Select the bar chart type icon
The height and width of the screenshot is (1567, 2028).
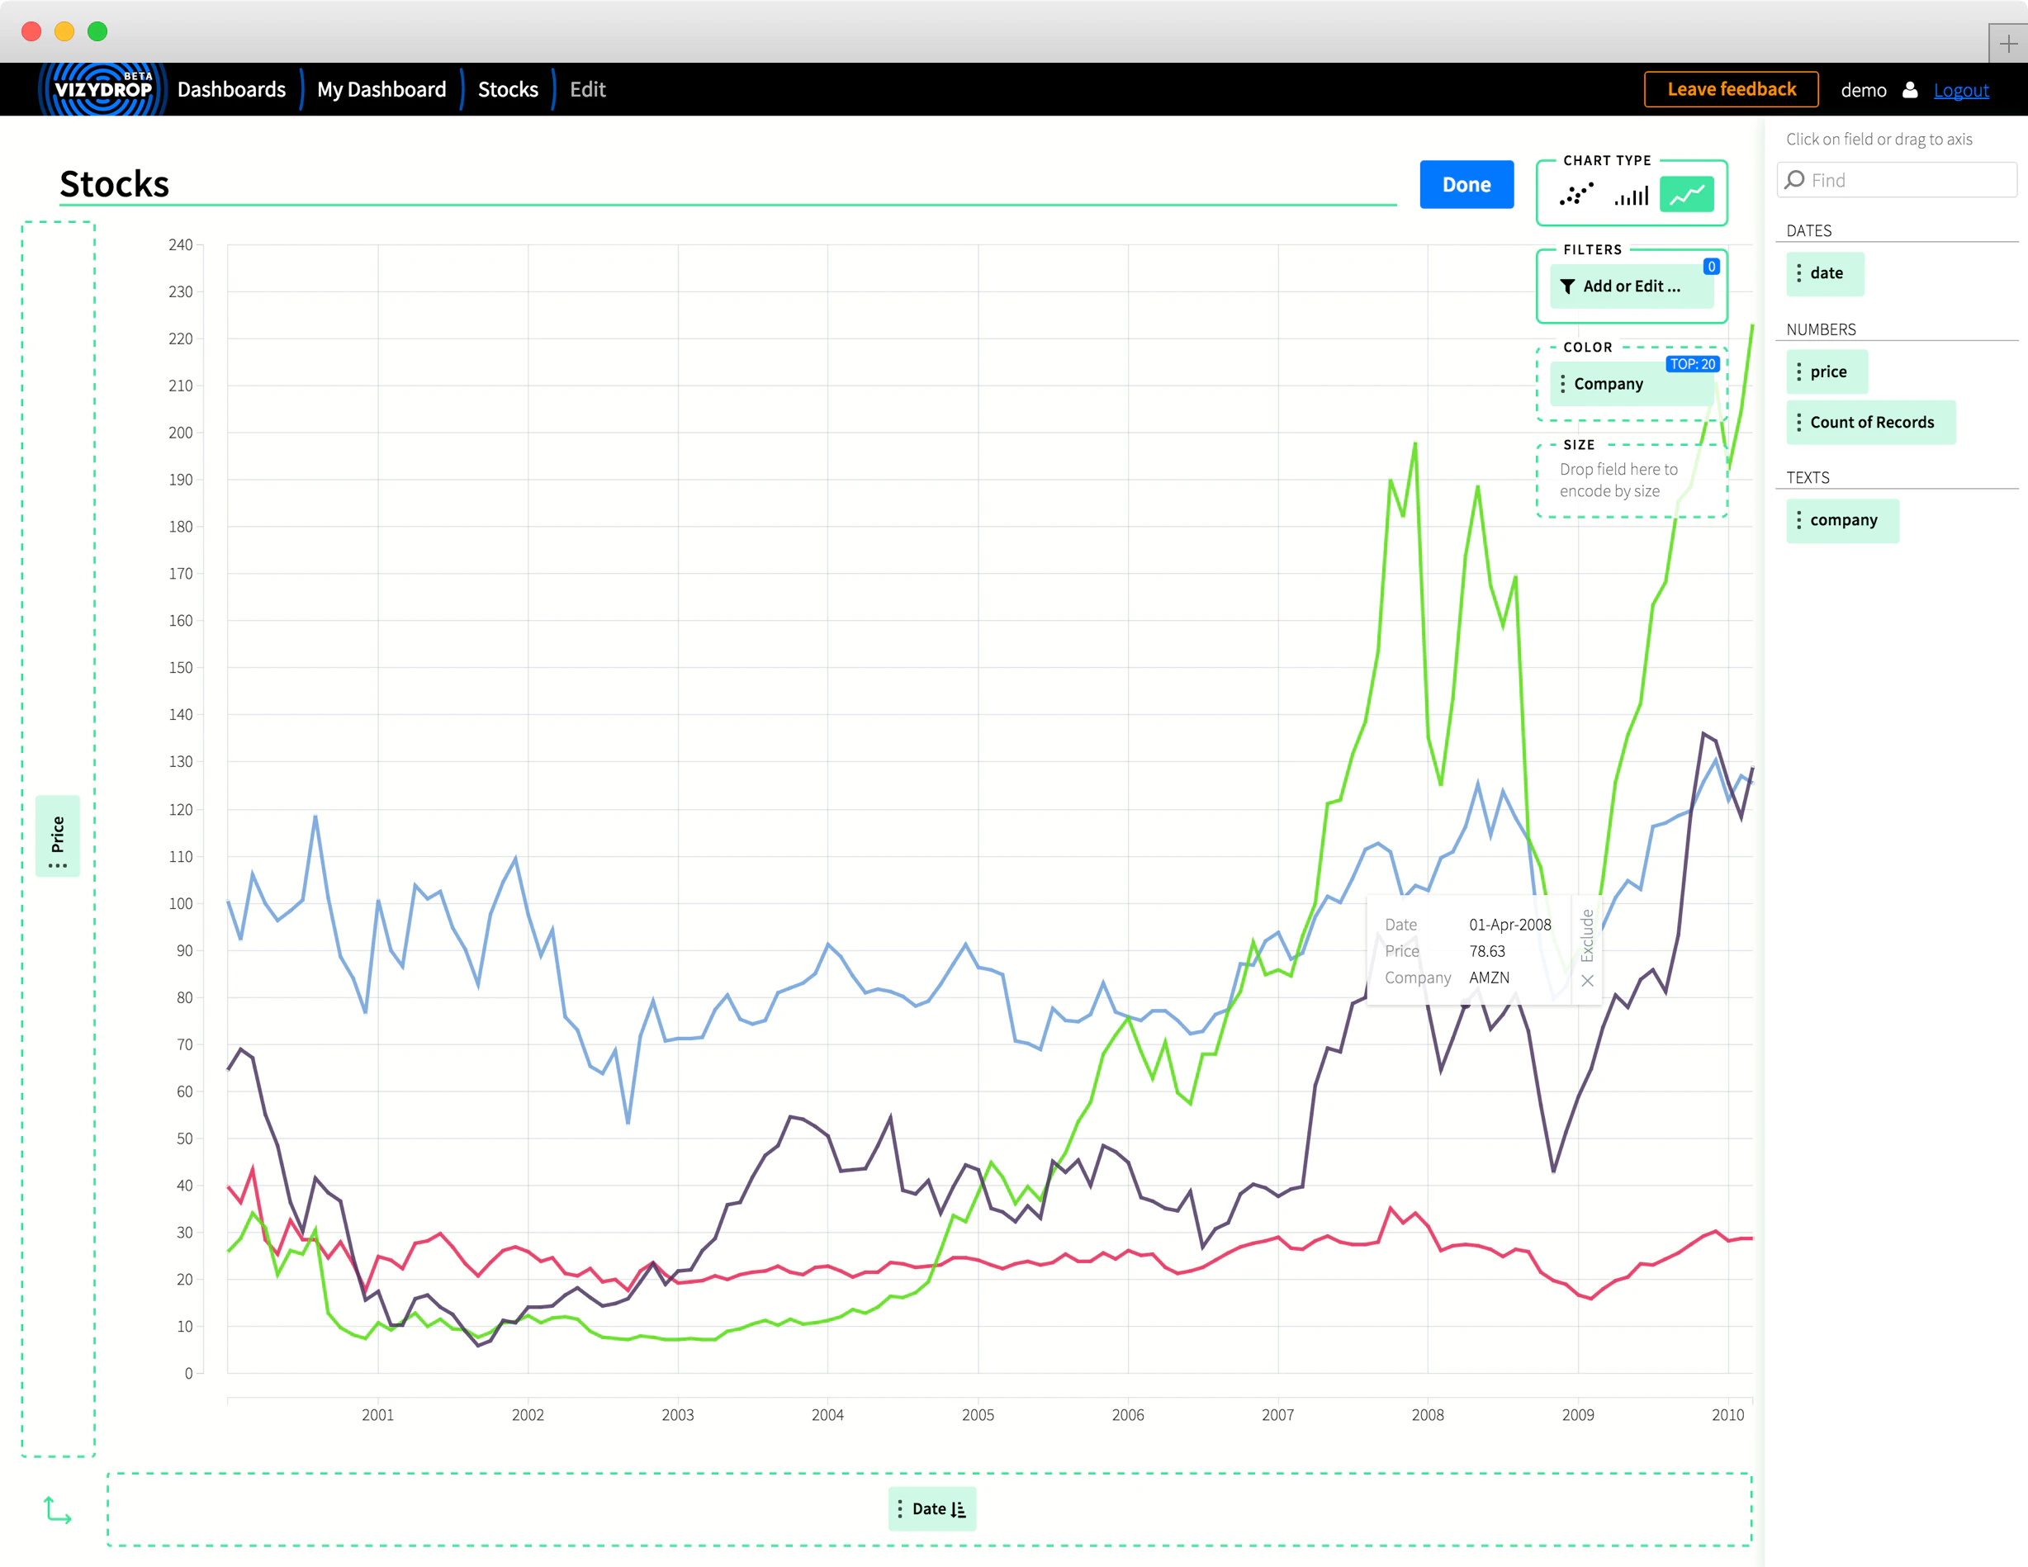(x=1631, y=195)
